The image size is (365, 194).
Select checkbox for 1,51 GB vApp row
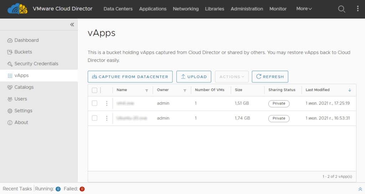pos(94,103)
